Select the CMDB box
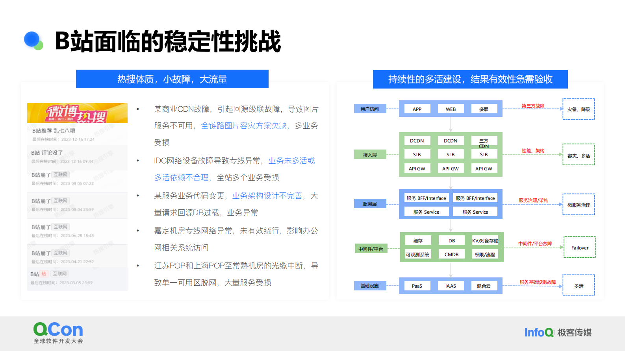The height and width of the screenshot is (351, 625). point(452,254)
